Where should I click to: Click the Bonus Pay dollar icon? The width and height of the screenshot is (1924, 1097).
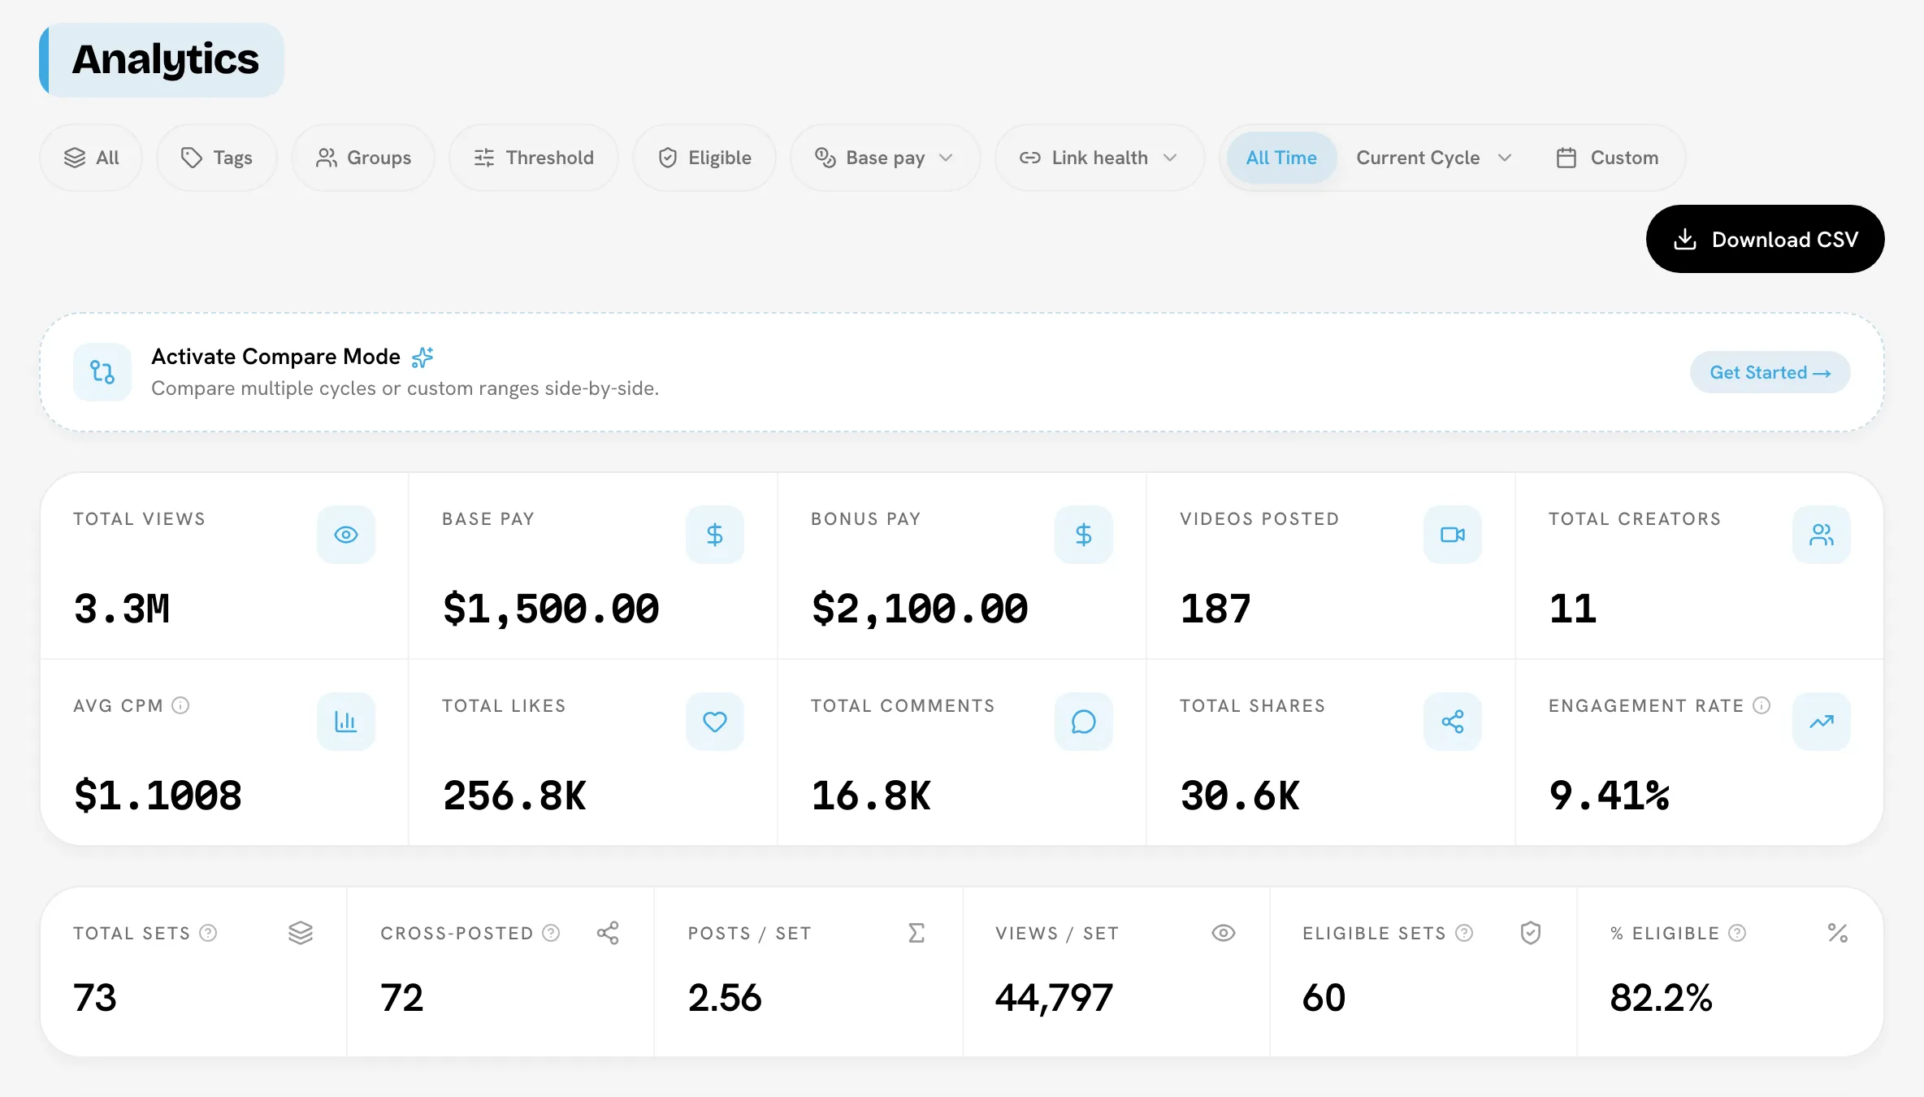point(1084,535)
